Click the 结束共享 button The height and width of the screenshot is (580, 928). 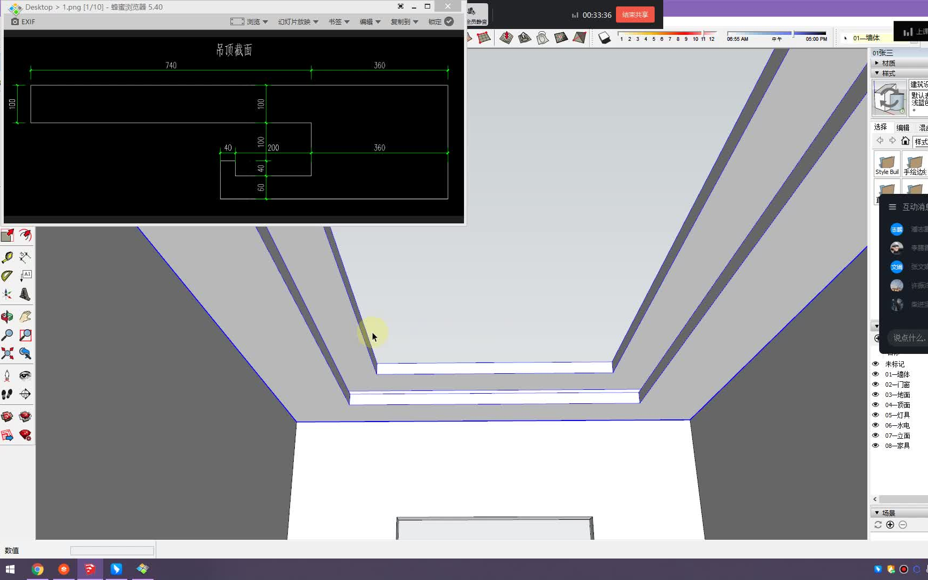point(635,15)
